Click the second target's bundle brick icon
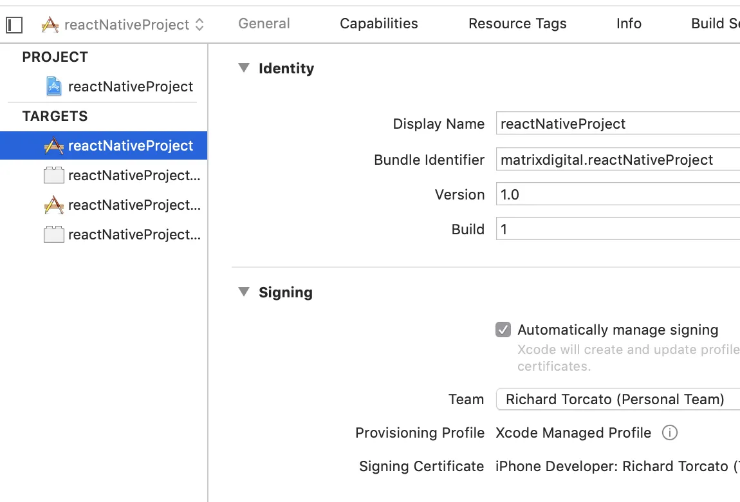The height and width of the screenshot is (502, 740). point(54,176)
